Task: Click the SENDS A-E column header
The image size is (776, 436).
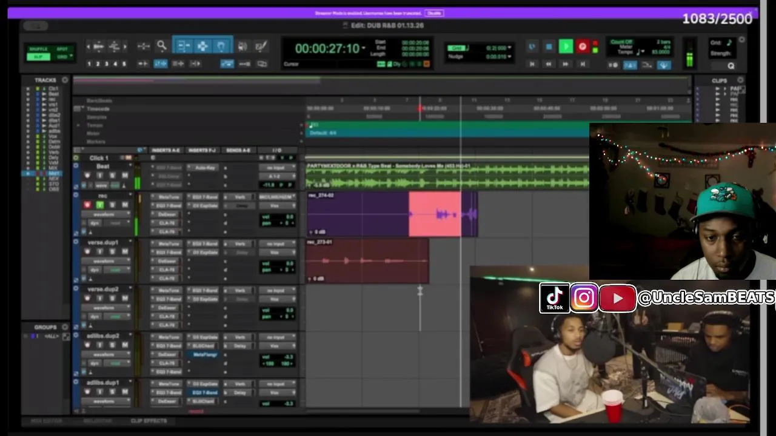Action: pos(238,150)
